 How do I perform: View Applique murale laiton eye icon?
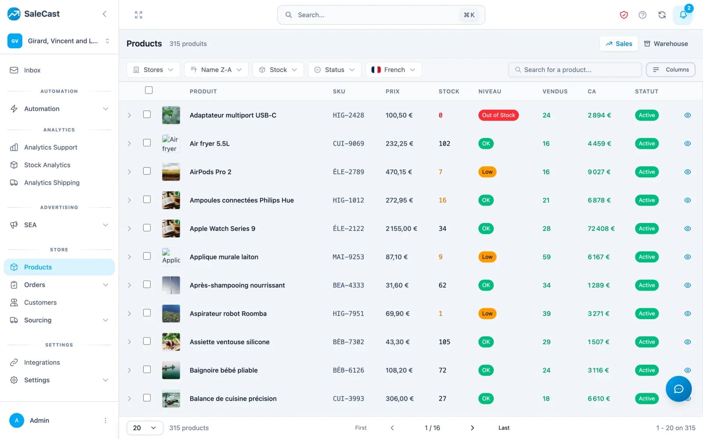(x=688, y=257)
